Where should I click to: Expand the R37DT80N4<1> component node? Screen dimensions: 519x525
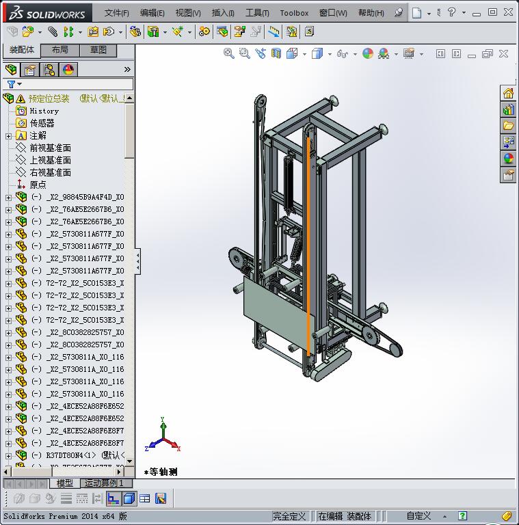pyautogui.click(x=8, y=456)
